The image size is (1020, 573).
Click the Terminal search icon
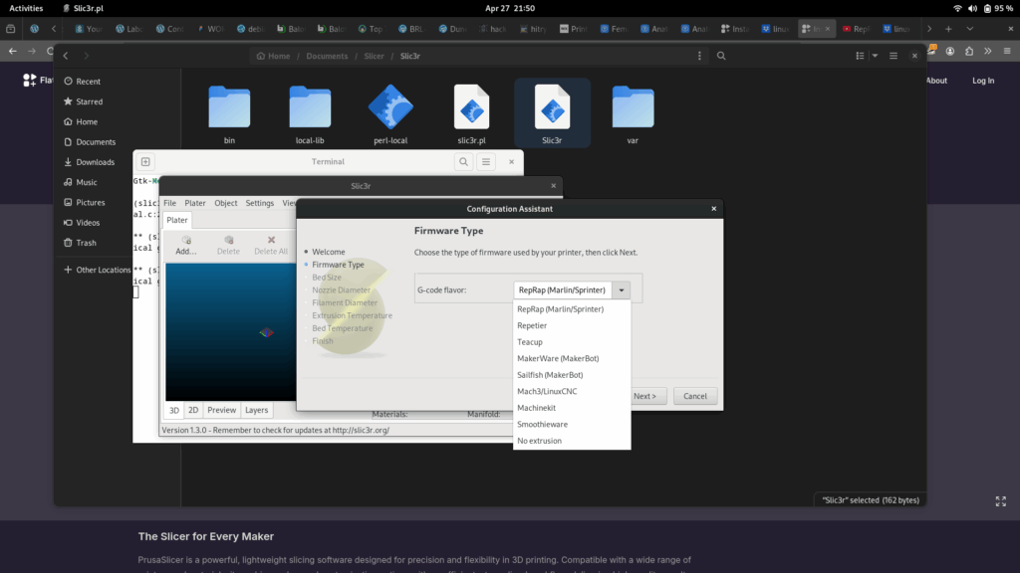point(463,162)
